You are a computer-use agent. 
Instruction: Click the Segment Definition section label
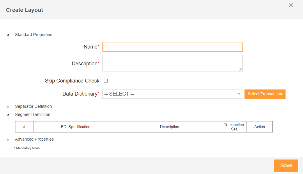[x=33, y=114]
